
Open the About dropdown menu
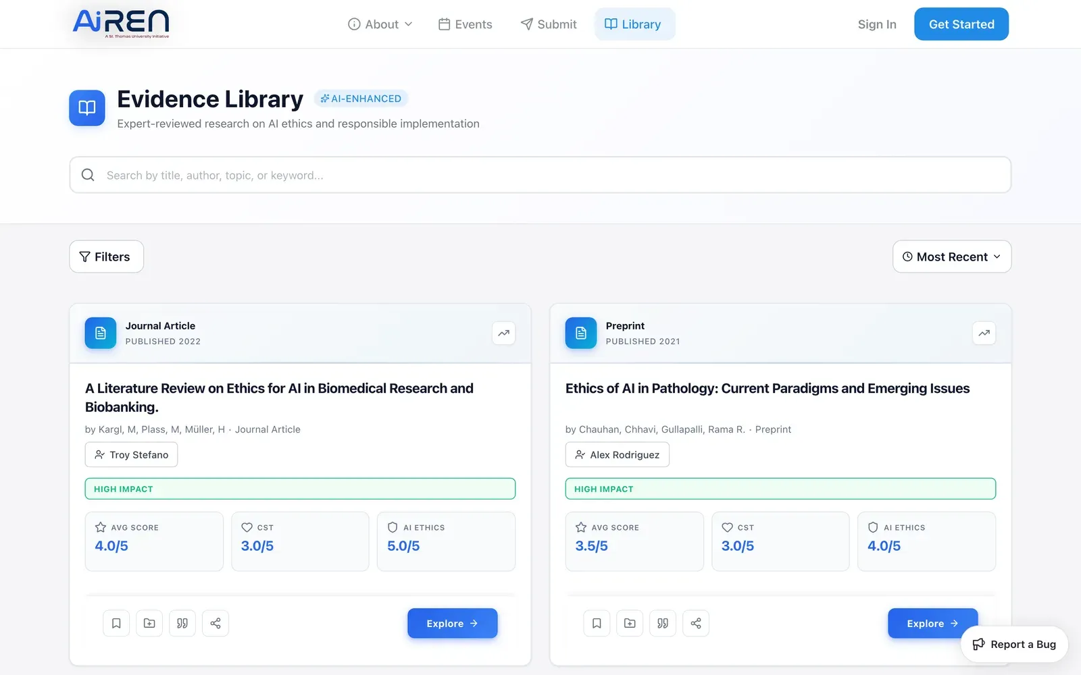[380, 24]
